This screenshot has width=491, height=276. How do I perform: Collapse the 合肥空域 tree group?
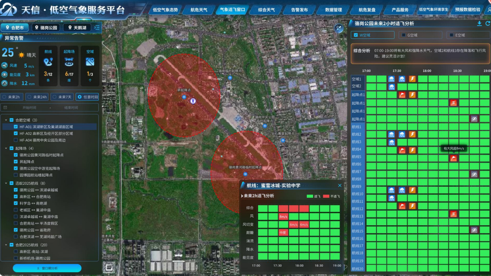pyautogui.click(x=6, y=120)
